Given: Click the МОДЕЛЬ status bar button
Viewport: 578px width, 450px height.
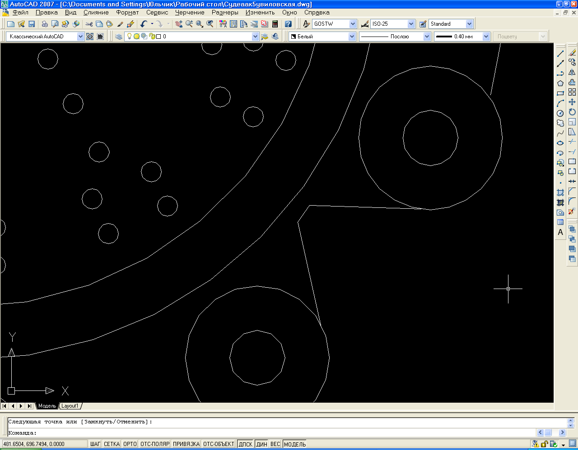Looking at the screenshot, I should coord(295,444).
